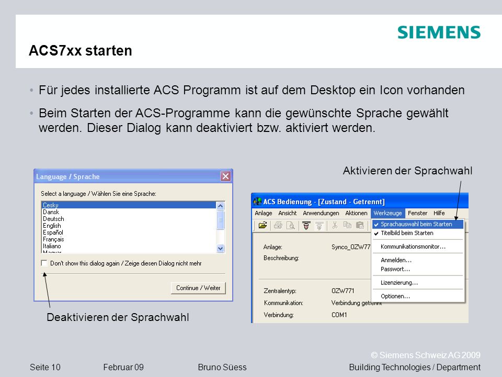Choose Kommunikationsmonitor... from the menu
This screenshot has width=502, height=377.
[x=418, y=247]
